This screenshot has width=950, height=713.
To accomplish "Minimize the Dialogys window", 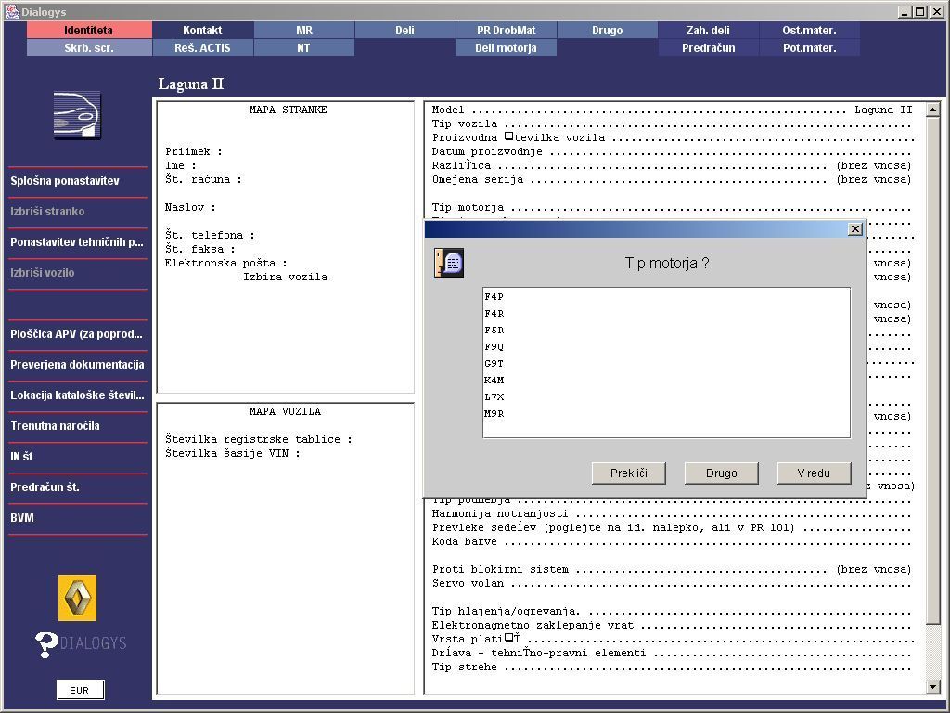I will click(905, 11).
